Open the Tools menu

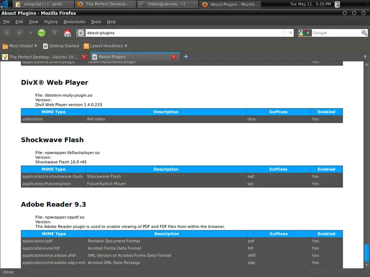tap(96, 22)
